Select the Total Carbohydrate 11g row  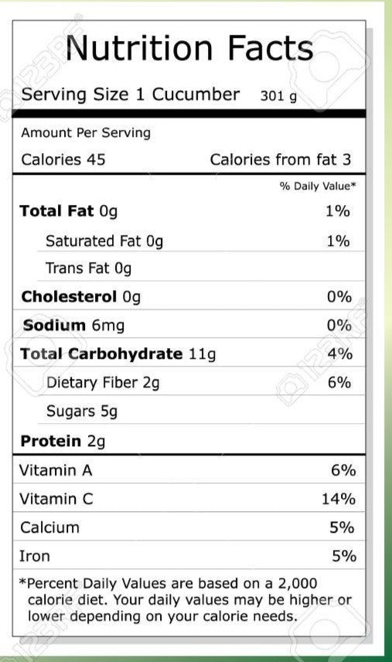click(189, 353)
